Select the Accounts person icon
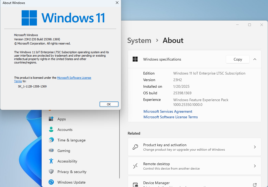The height and width of the screenshot is (187, 268). (51, 129)
